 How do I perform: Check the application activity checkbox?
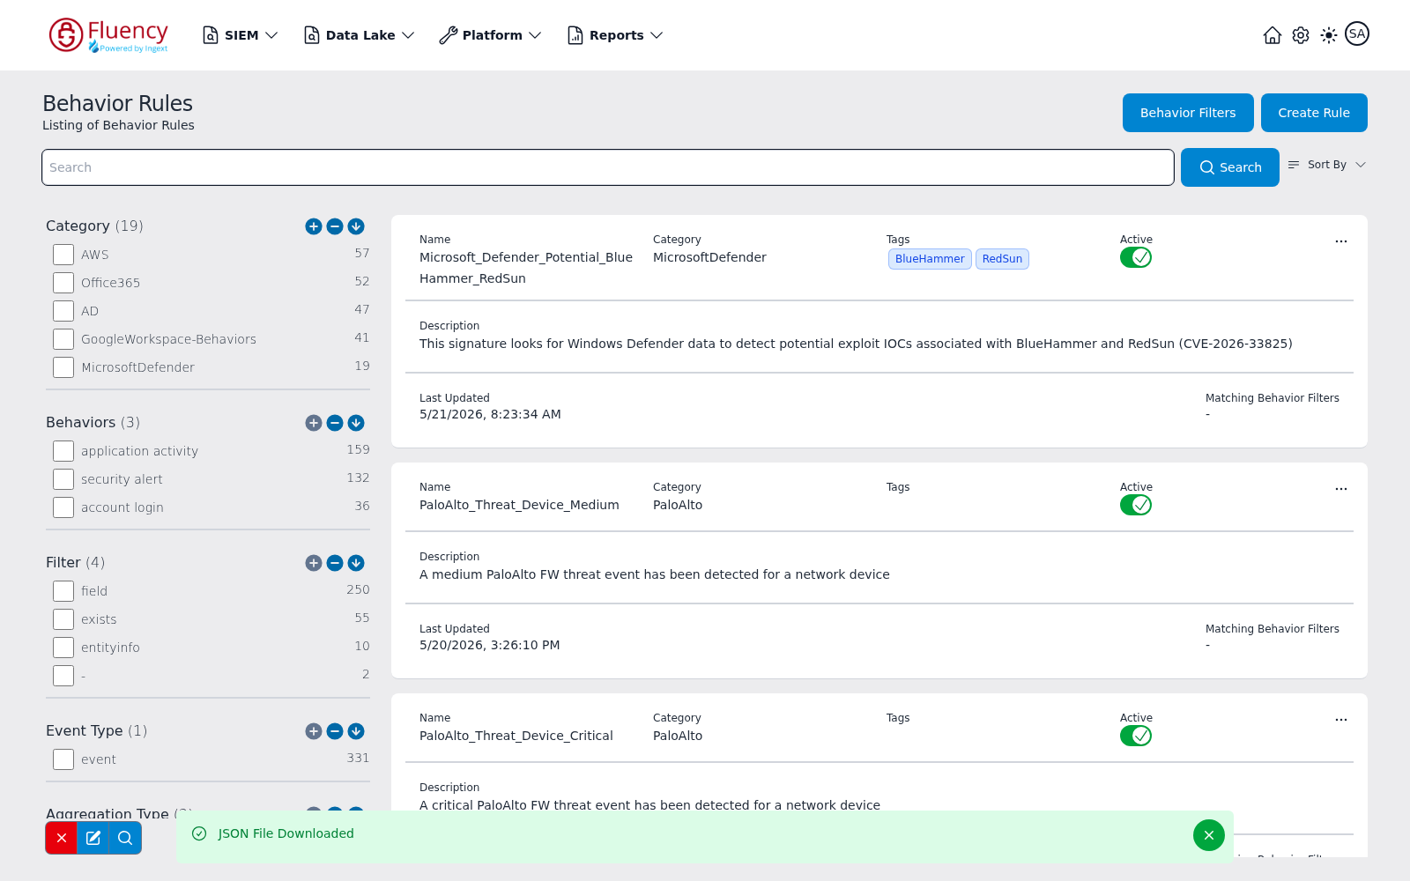pos(63,451)
